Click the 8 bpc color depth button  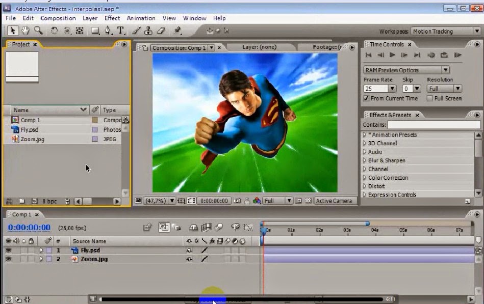tap(49, 201)
